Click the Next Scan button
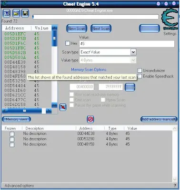 (101, 28)
